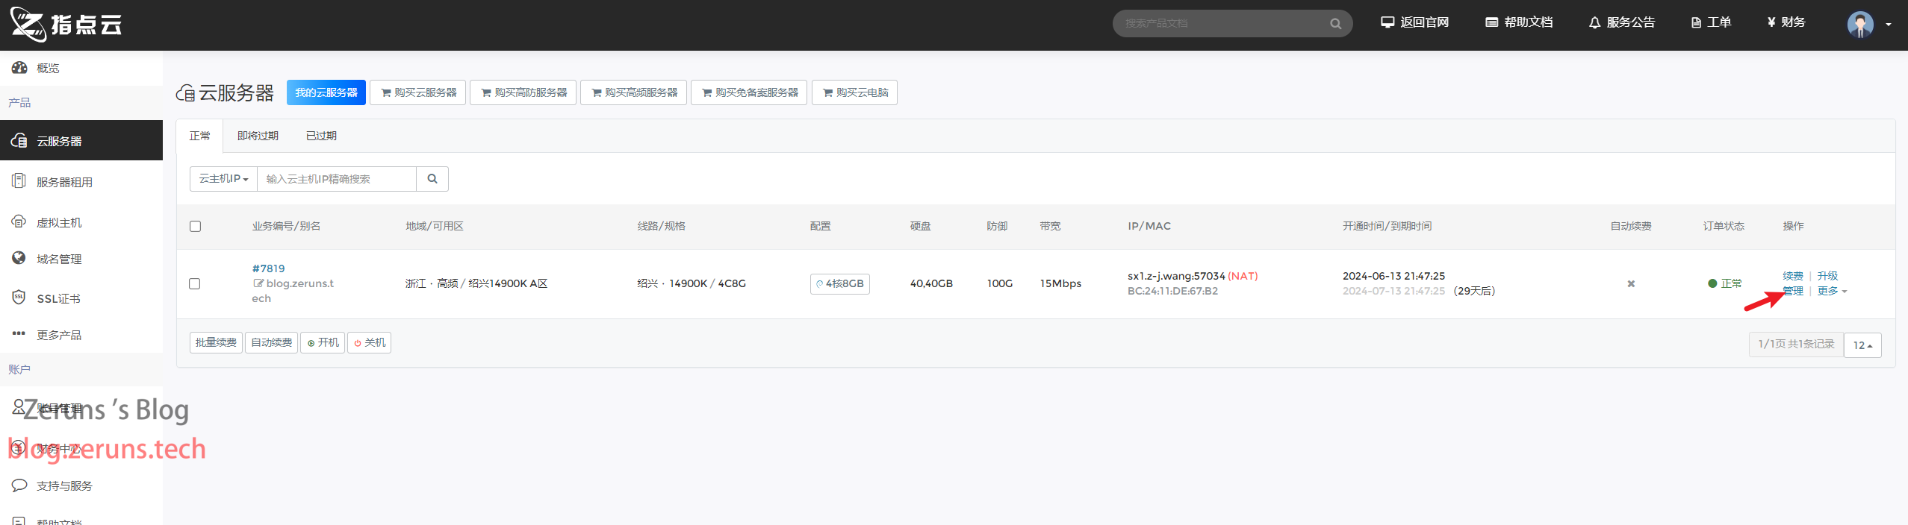The width and height of the screenshot is (1908, 525).
Task: Click the 4核8GB configuration badge
Action: pos(840,284)
